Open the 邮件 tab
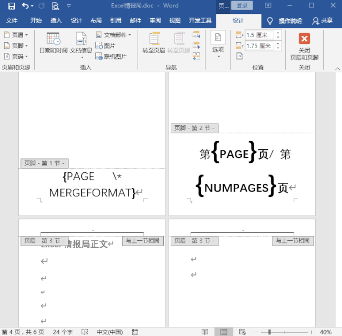342x336 pixels. click(135, 20)
